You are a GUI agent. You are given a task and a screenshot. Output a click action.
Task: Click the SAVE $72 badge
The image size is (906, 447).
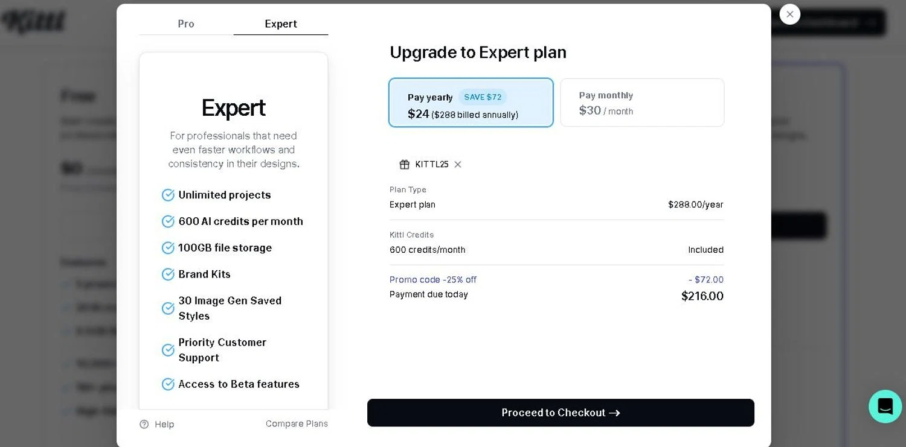(x=483, y=97)
